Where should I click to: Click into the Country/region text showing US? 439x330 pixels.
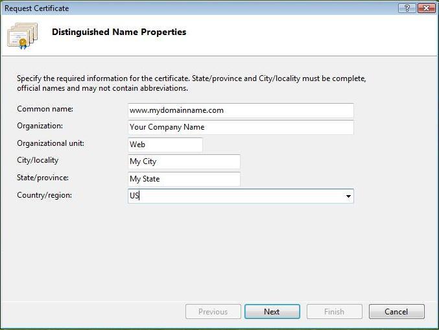233,196
